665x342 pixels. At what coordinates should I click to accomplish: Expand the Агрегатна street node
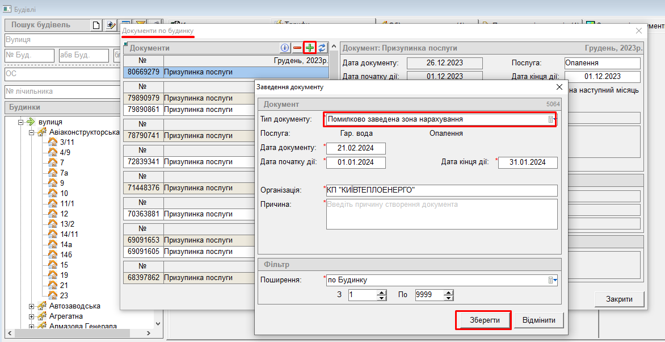(x=32, y=316)
